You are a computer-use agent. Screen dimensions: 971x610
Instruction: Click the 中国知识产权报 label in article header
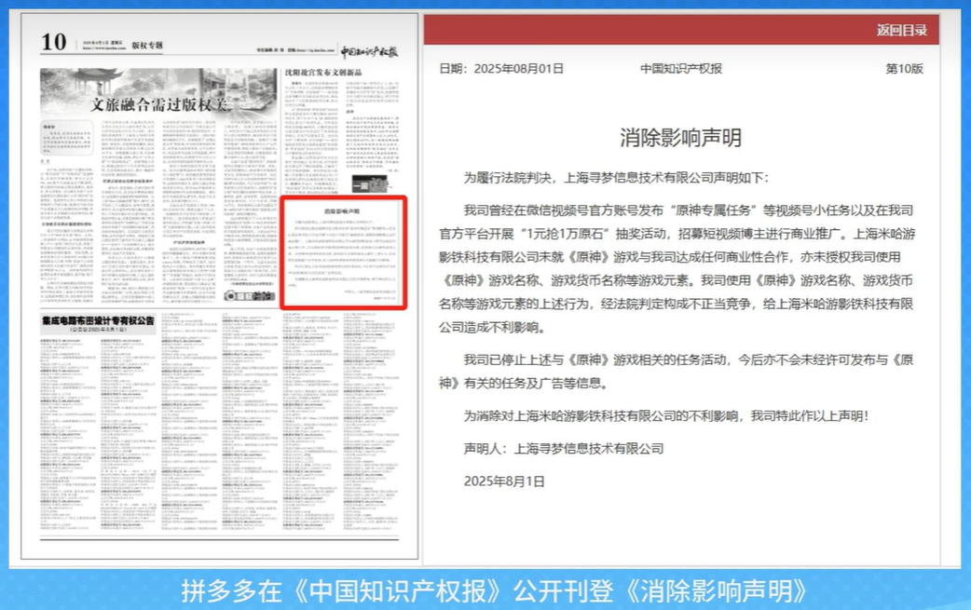(x=681, y=69)
